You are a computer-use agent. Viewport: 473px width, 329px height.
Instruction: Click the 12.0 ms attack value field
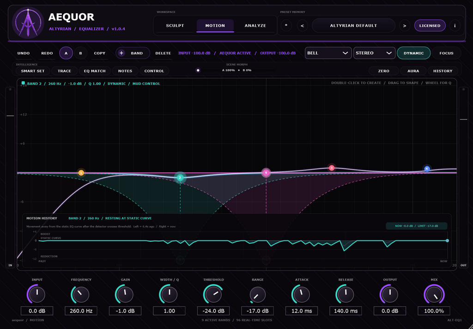[301, 311]
